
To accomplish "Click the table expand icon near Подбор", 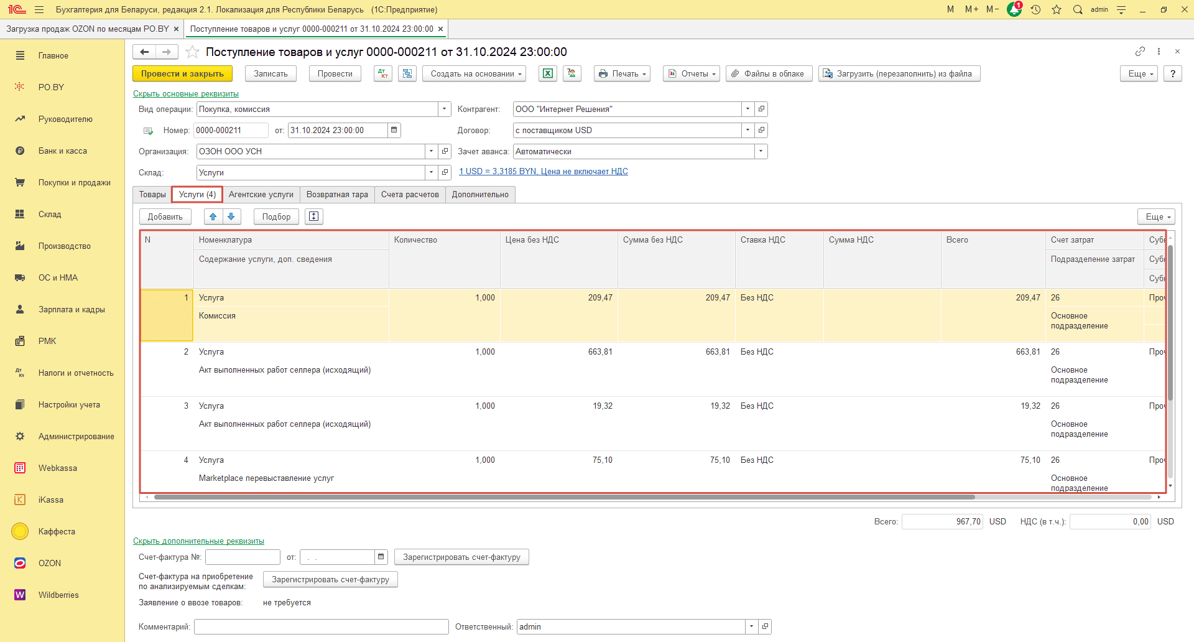I will [314, 216].
